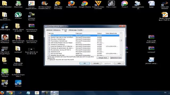The image size is (170, 95).
Task: Select the Fraps desktop shortcut
Action: 5,83
